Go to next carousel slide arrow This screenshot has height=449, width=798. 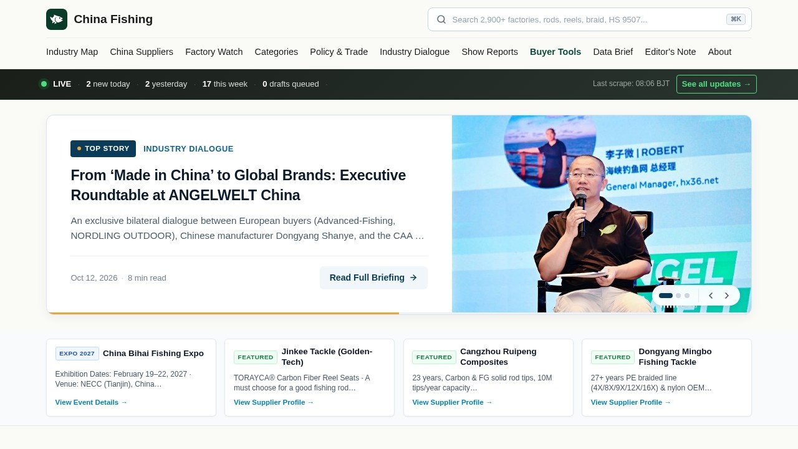(727, 296)
